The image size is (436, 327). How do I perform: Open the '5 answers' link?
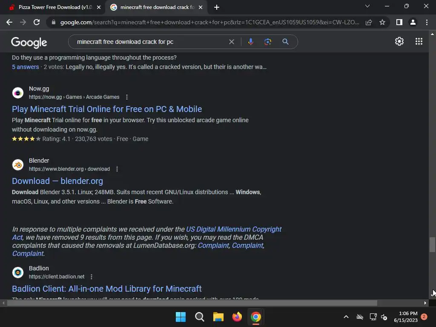(25, 67)
